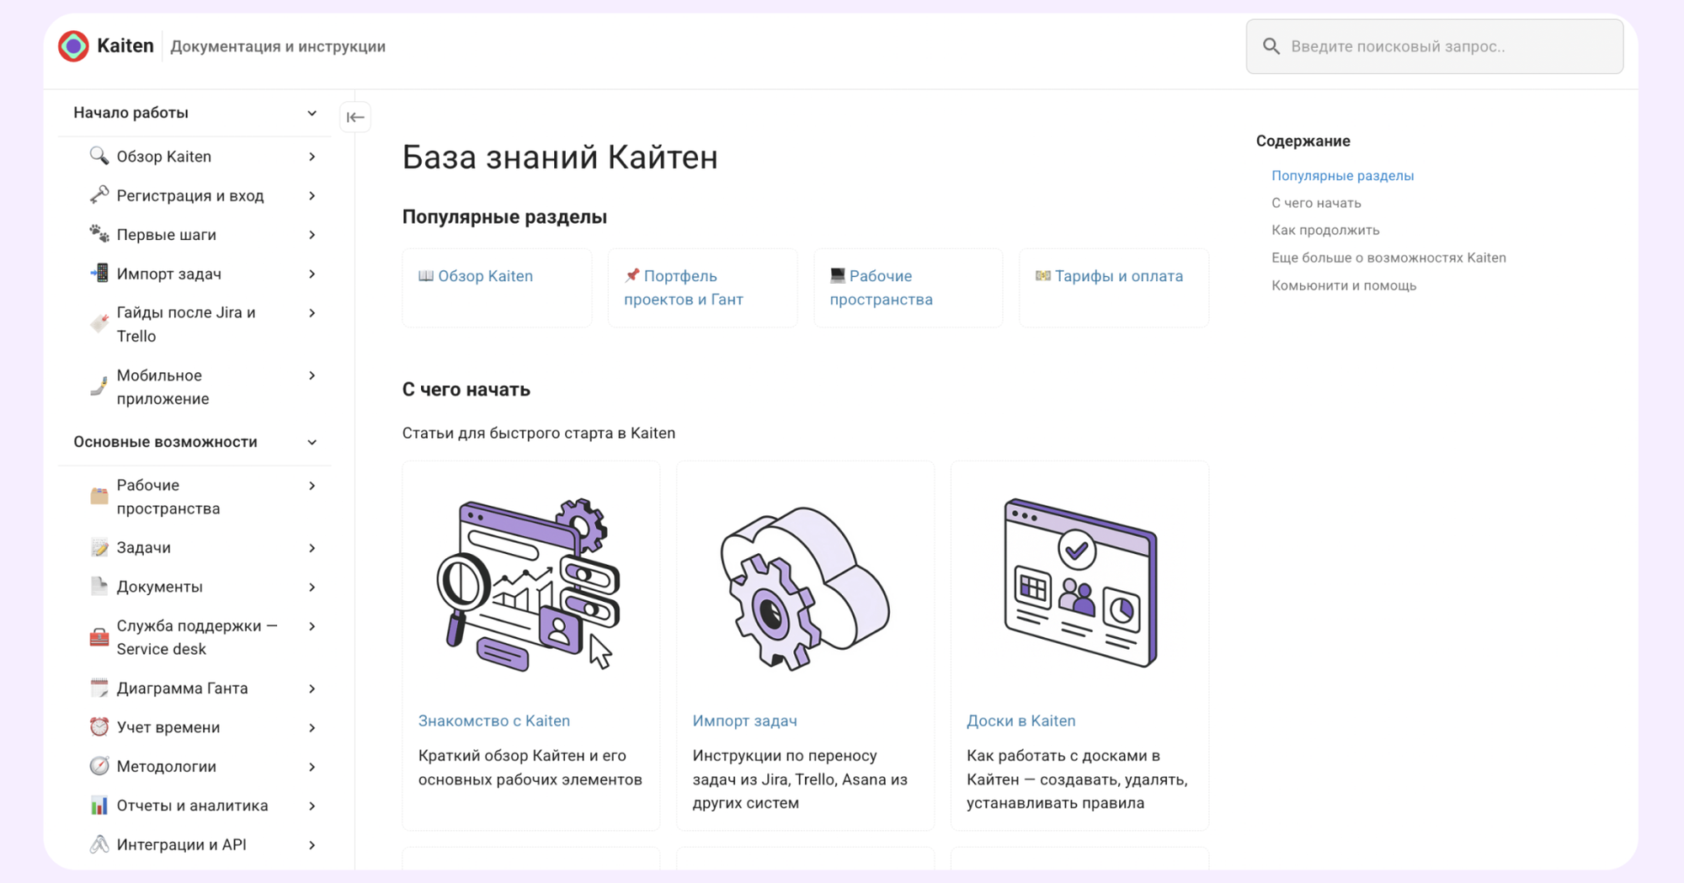Select the paw icon for Первые шаги
Viewport: 1684px width, 883px height.
(99, 234)
